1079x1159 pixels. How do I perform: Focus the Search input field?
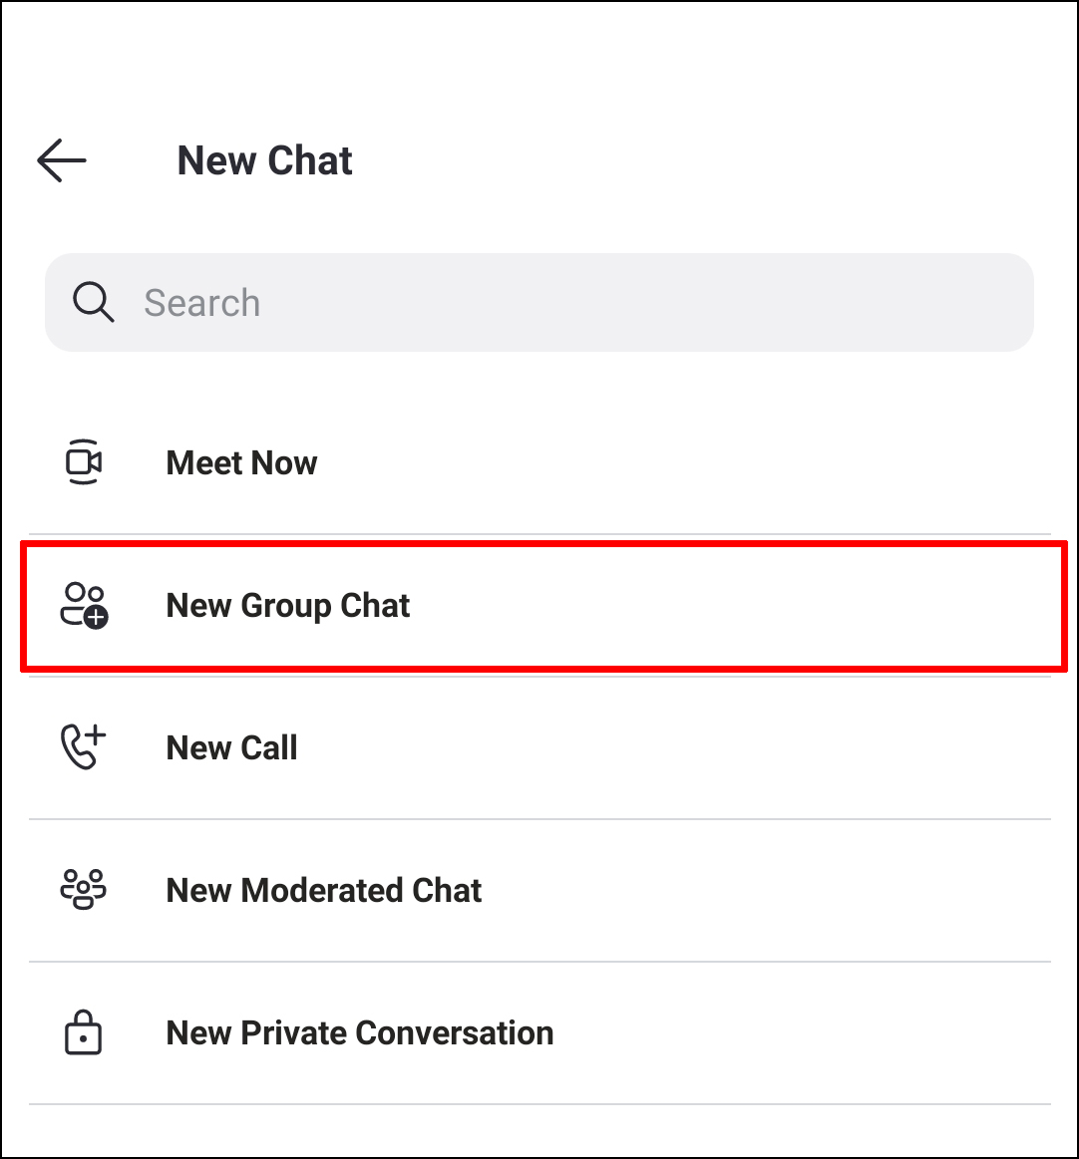point(539,302)
